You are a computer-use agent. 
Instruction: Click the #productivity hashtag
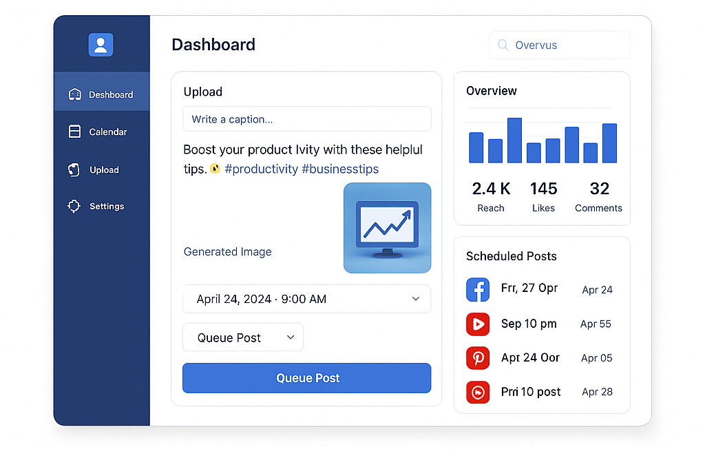(x=261, y=169)
